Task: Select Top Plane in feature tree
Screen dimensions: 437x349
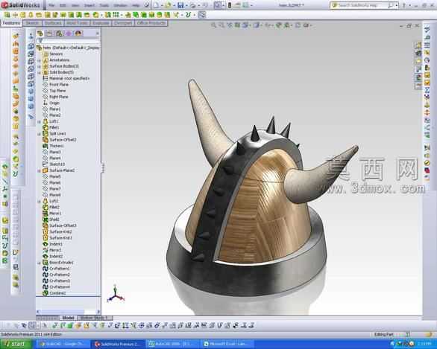Action: click(x=57, y=91)
